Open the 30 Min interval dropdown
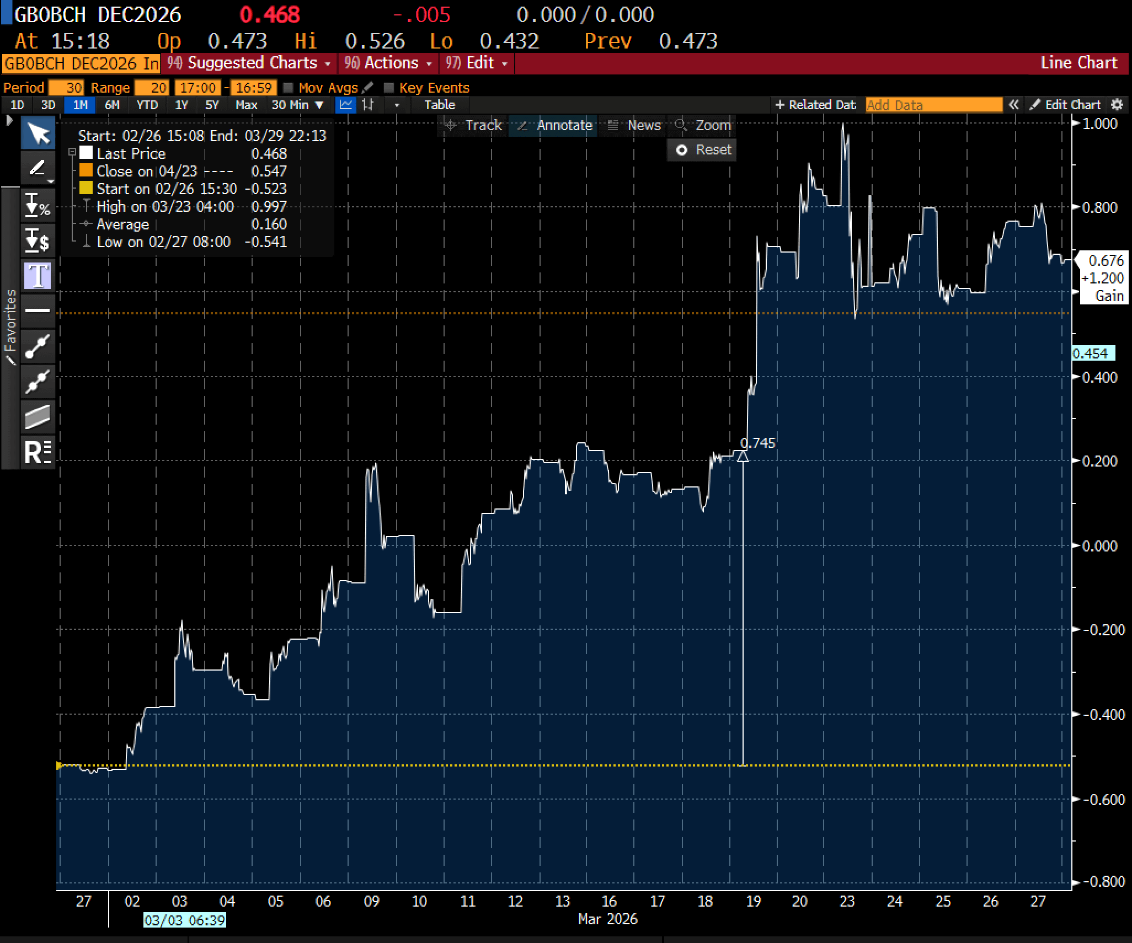The image size is (1132, 943). 298,105
